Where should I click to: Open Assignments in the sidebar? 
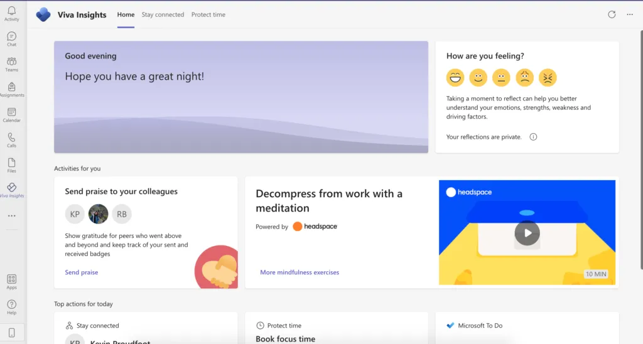click(12, 89)
